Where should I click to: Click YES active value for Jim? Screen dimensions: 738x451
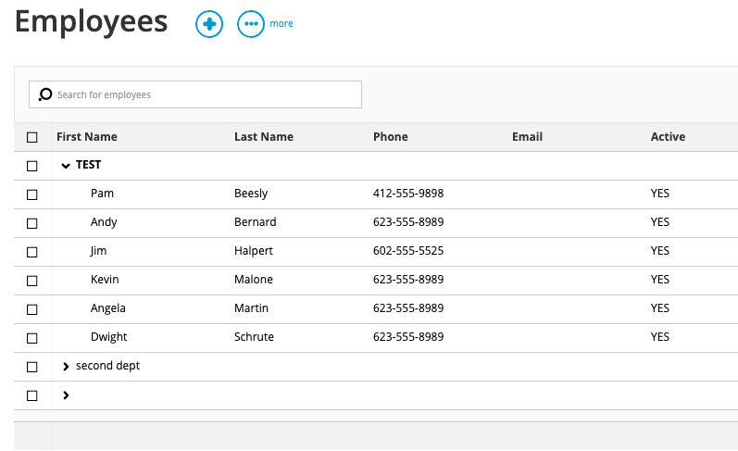click(x=660, y=250)
